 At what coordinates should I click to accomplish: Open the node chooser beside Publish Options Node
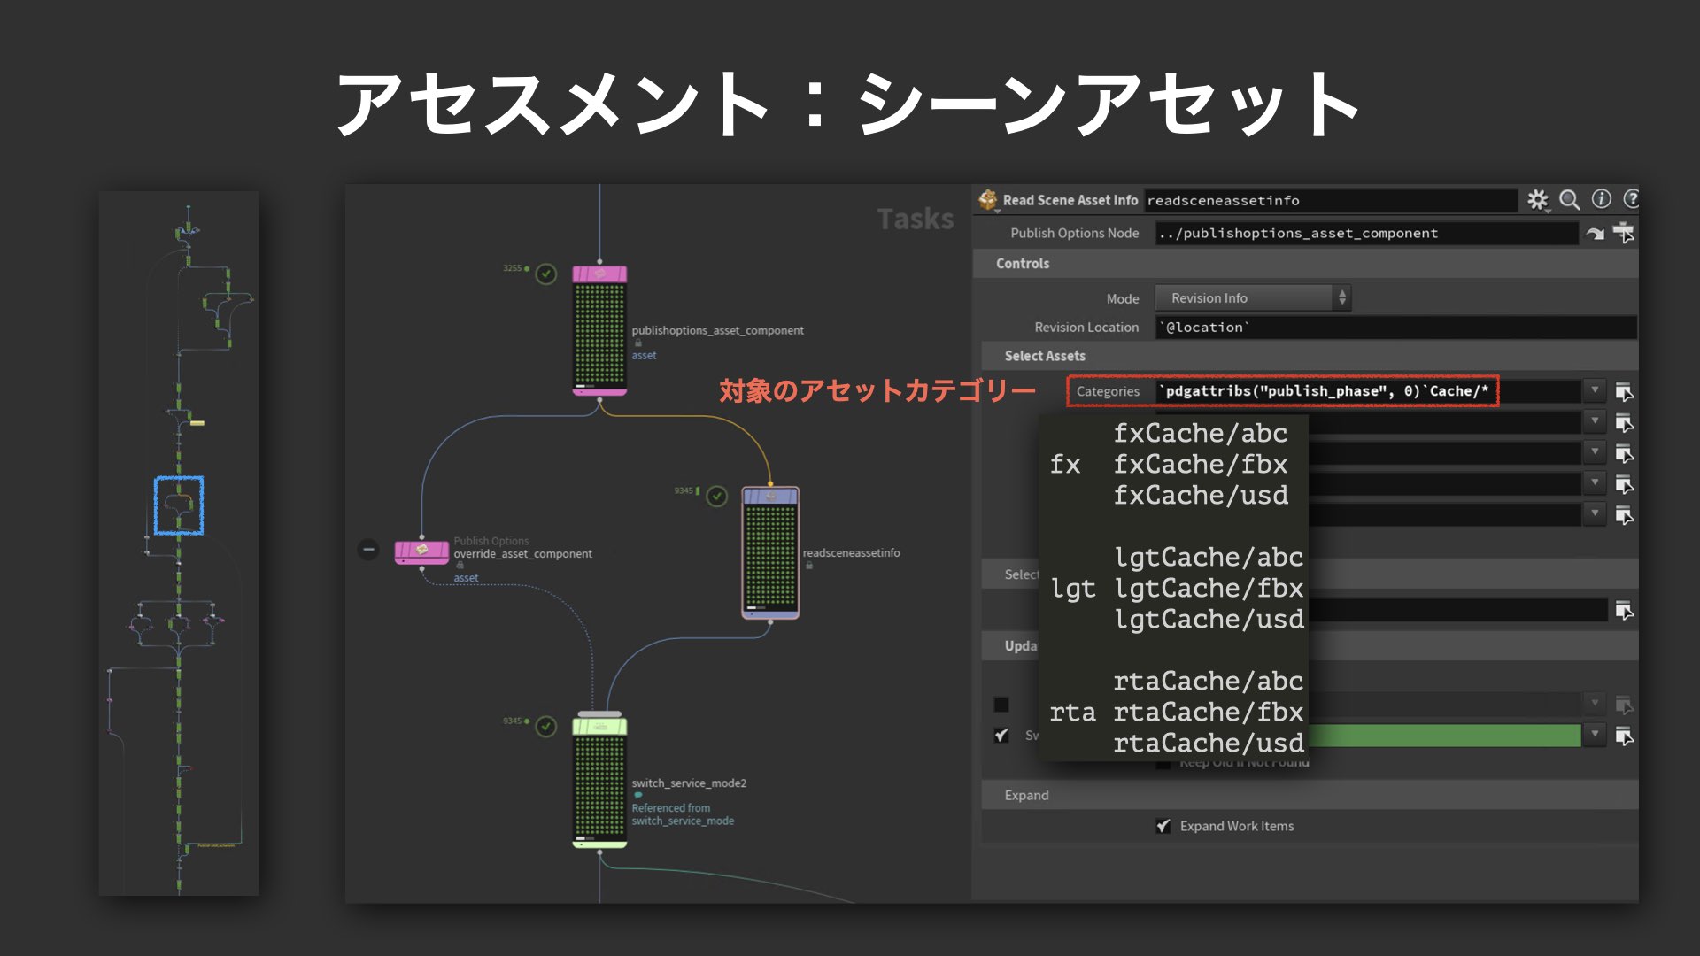click(1624, 234)
